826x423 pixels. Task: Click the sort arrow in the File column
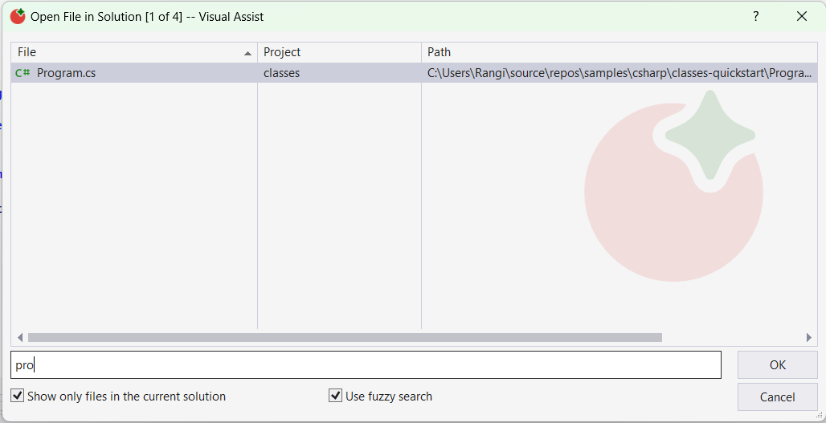coord(247,53)
